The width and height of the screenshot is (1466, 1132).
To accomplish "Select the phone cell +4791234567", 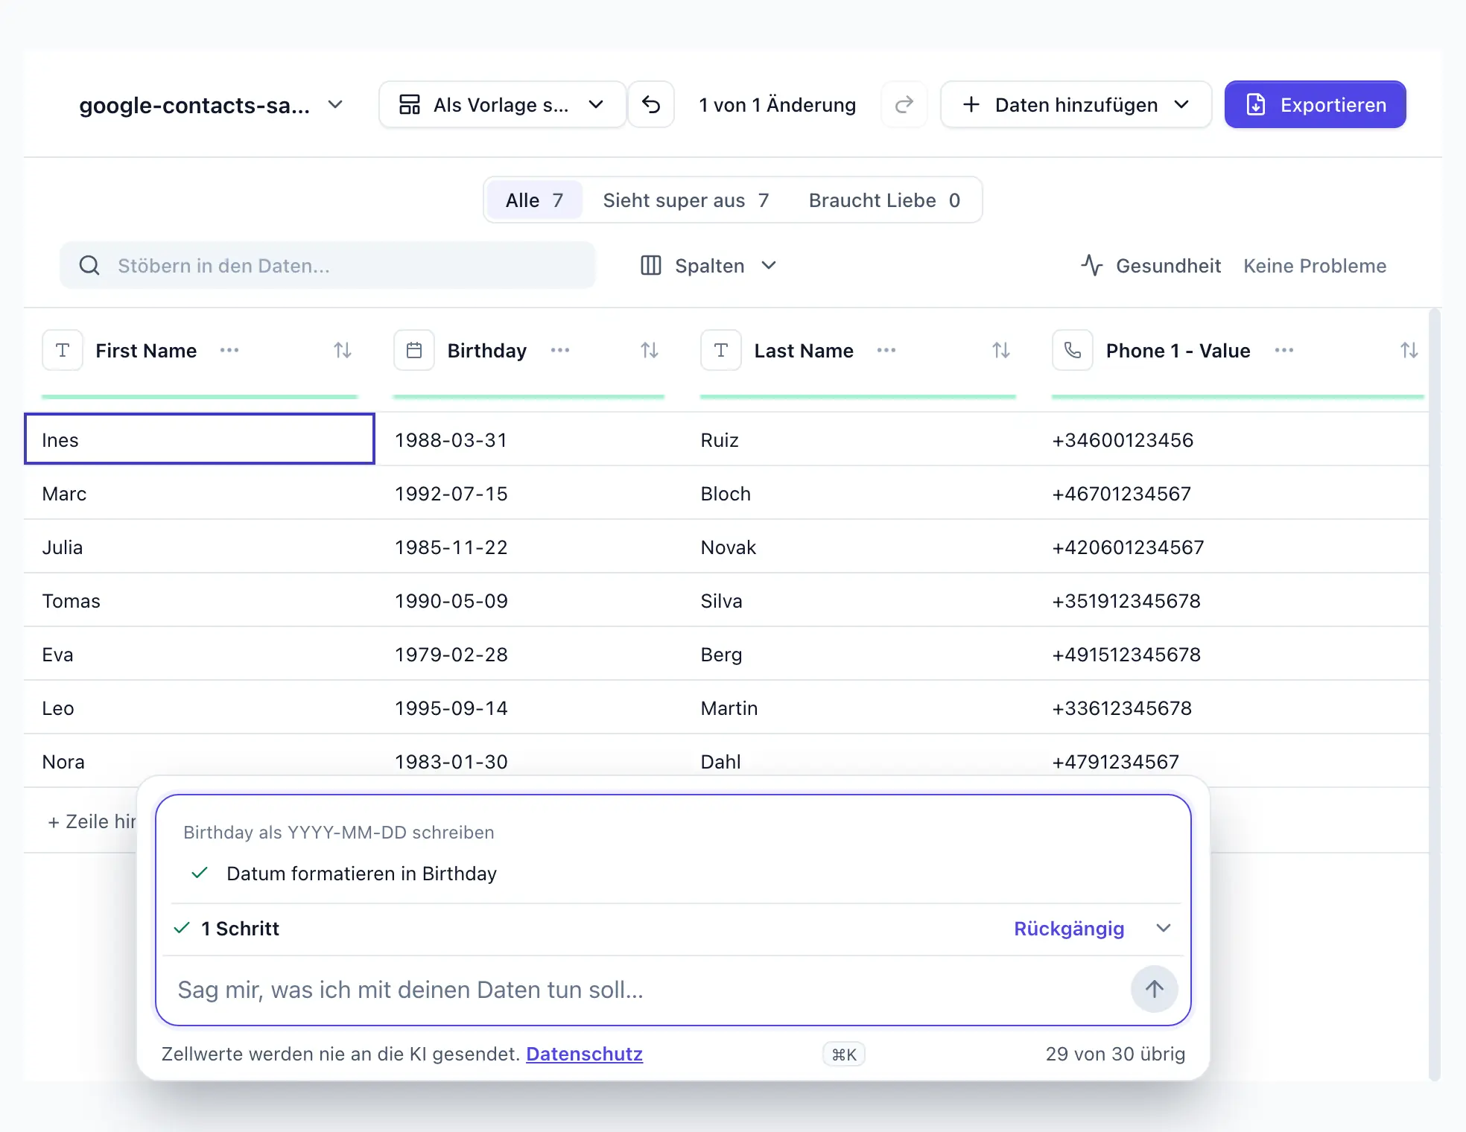I will point(1231,761).
